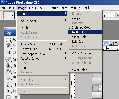Switch image mode to CMYK Color
The image size is (119, 99).
point(85,37)
